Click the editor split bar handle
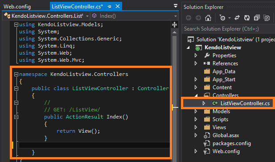 pyautogui.click(x=174, y=24)
